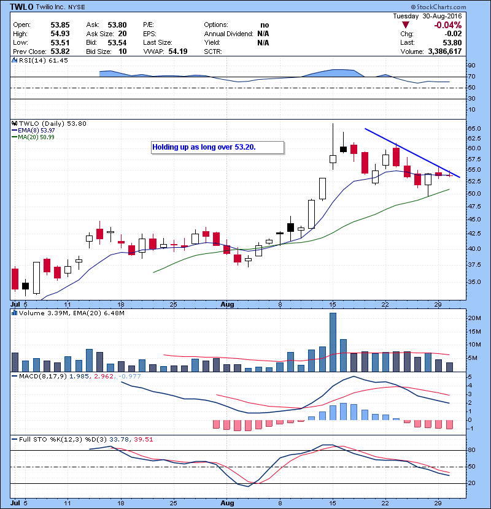Click the Last Size label
Viewport: 491px width, 509px height.
[158, 42]
